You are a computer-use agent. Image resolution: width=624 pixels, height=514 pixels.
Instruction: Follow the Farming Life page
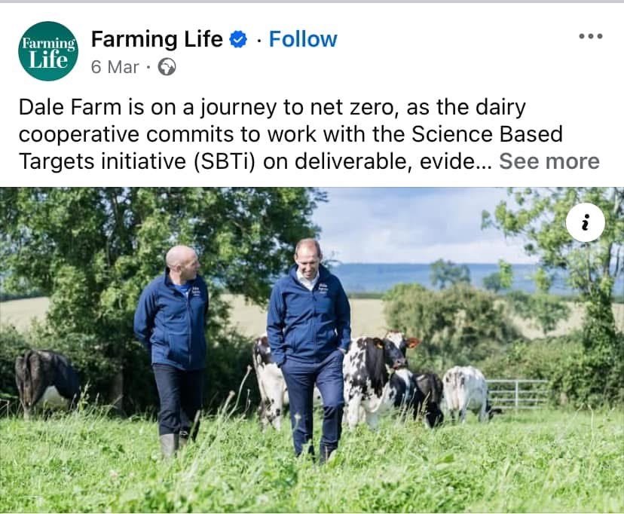click(x=303, y=39)
